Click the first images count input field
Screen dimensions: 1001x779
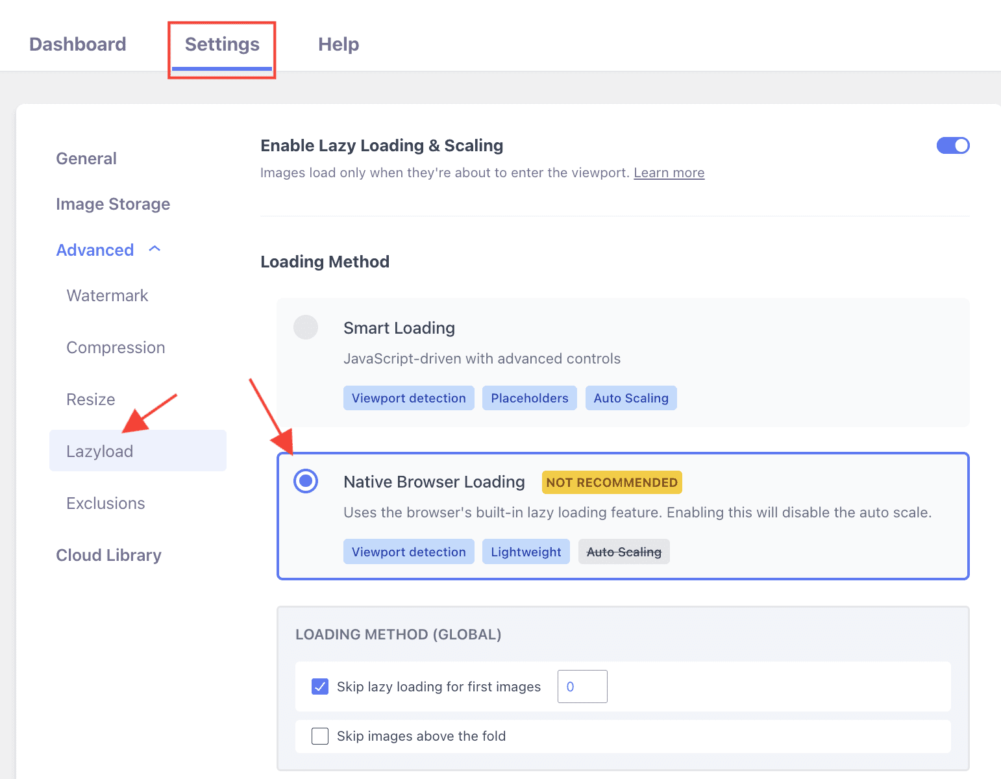582,686
